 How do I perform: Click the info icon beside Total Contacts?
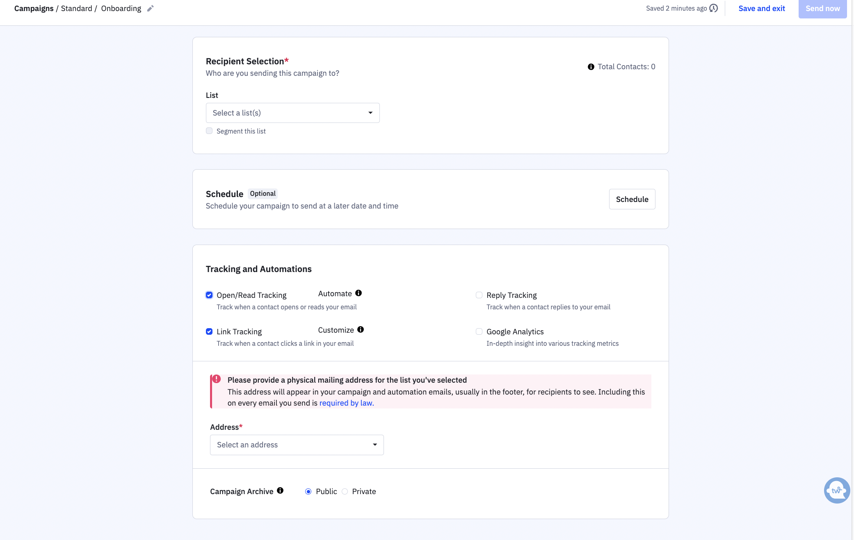591,67
